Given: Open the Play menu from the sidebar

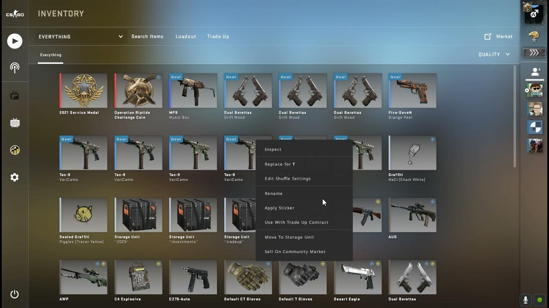Looking at the screenshot, I should (15, 41).
